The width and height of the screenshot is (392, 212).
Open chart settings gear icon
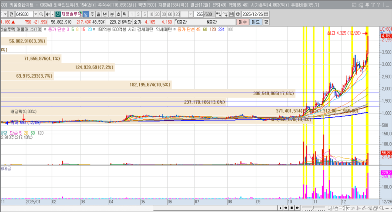coord(237,14)
